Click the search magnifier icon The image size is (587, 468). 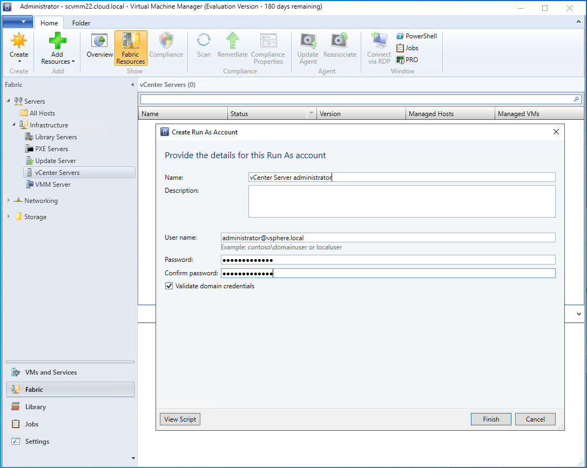pyautogui.click(x=577, y=99)
